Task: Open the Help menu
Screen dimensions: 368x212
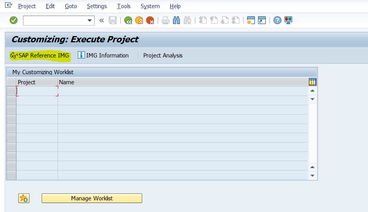Action: tap(175, 6)
